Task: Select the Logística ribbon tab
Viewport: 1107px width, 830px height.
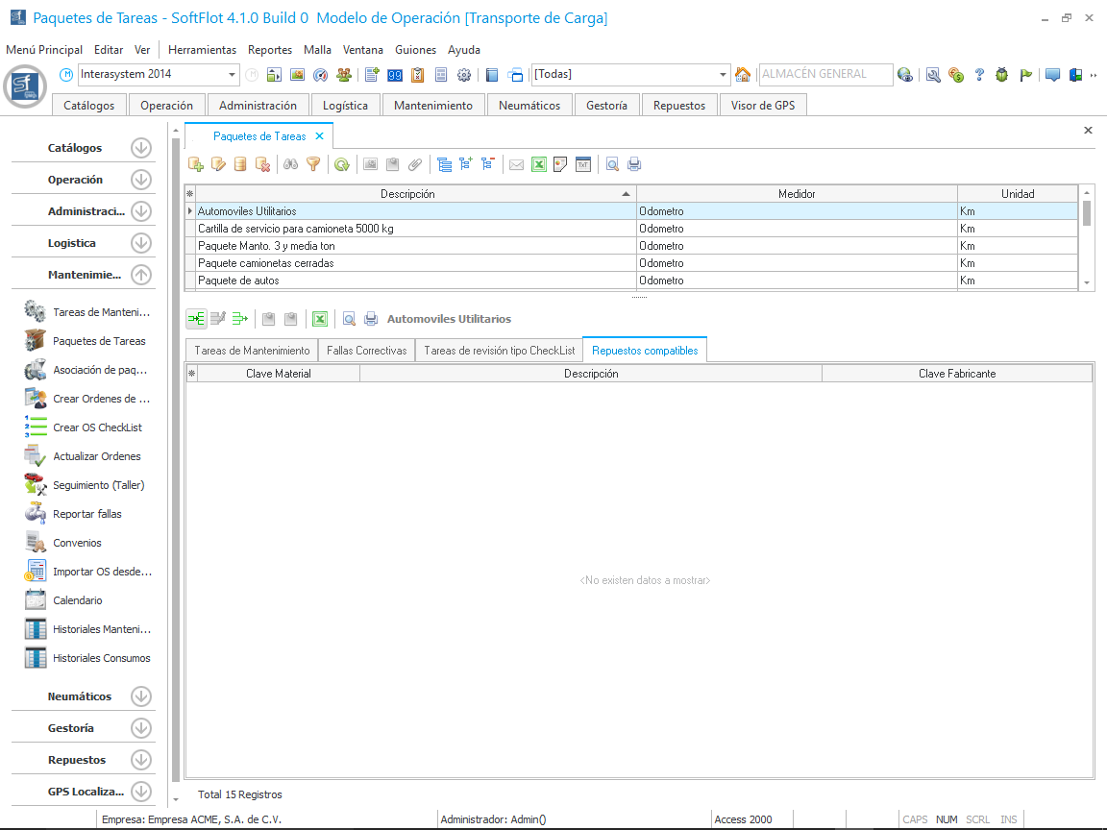Action: click(345, 106)
